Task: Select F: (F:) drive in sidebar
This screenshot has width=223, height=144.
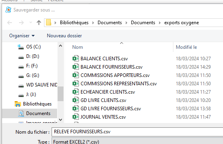Action: 32,66
